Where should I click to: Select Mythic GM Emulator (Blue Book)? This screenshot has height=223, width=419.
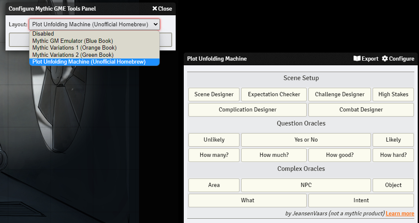[x=94, y=41]
